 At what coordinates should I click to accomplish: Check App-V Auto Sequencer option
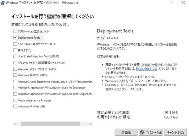point(15,94)
